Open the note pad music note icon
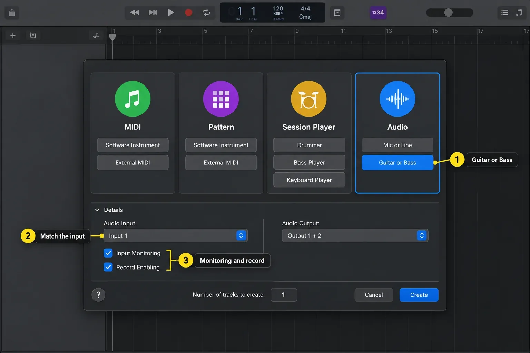530x353 pixels. 519,13
